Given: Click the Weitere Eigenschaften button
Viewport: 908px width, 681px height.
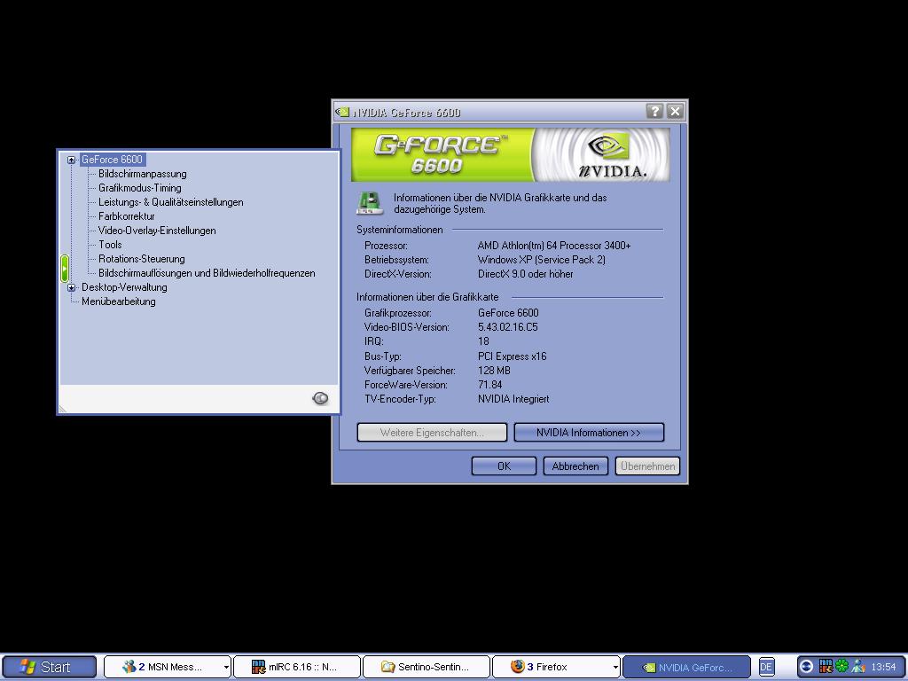Looking at the screenshot, I should 432,433.
